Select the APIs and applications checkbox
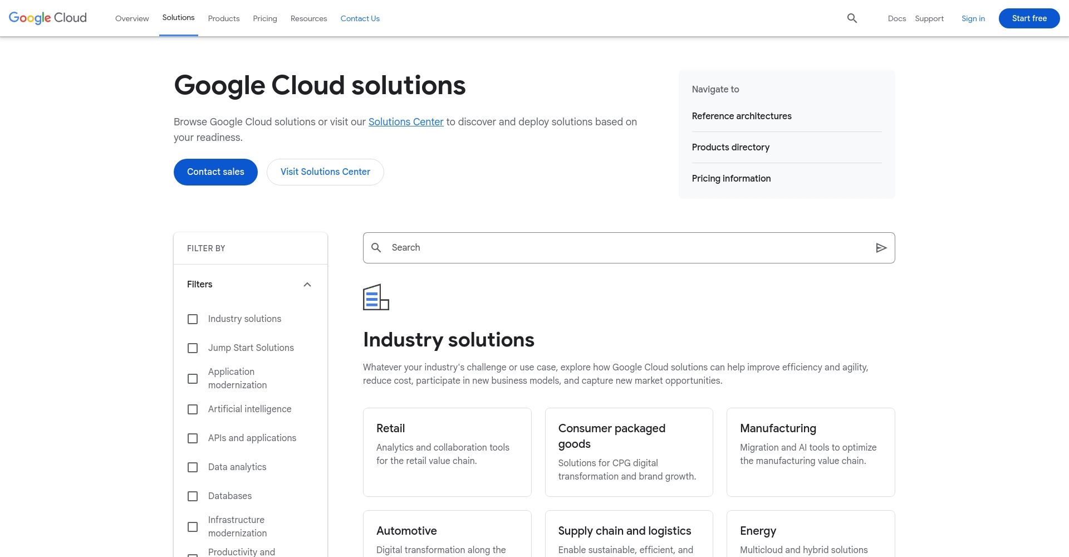This screenshot has height=557, width=1069. (x=193, y=438)
